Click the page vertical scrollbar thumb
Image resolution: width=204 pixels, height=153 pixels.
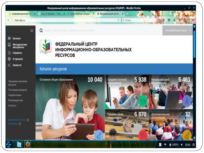click(194, 44)
